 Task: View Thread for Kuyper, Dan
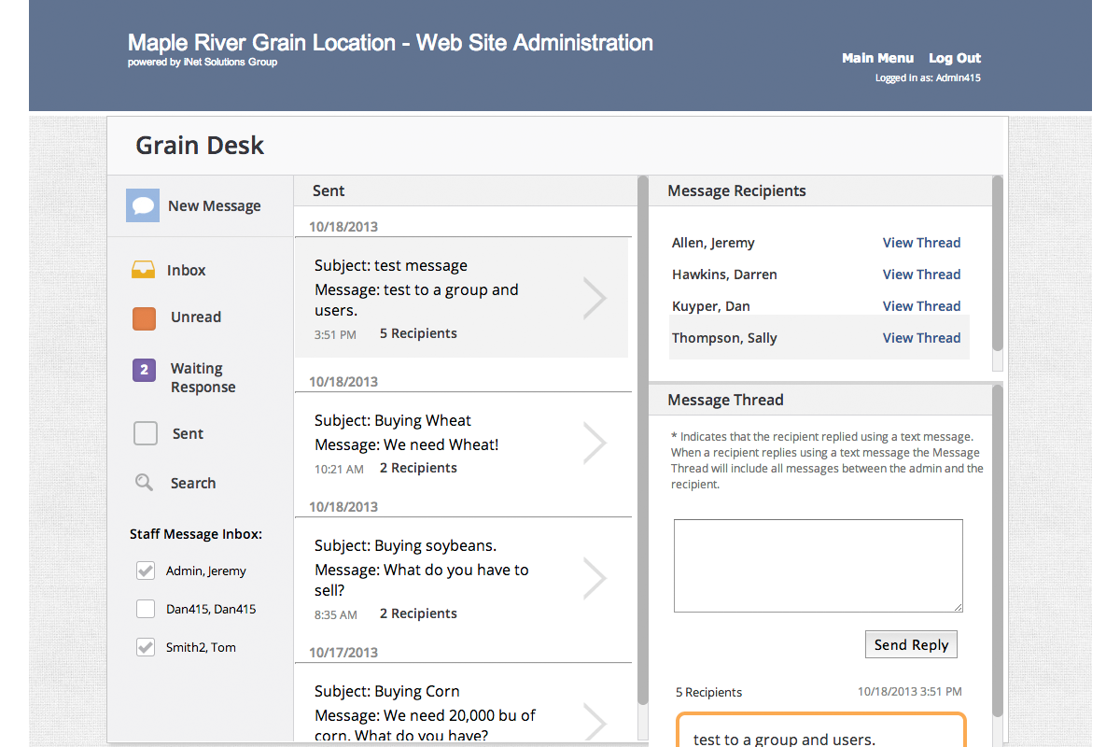(x=921, y=306)
